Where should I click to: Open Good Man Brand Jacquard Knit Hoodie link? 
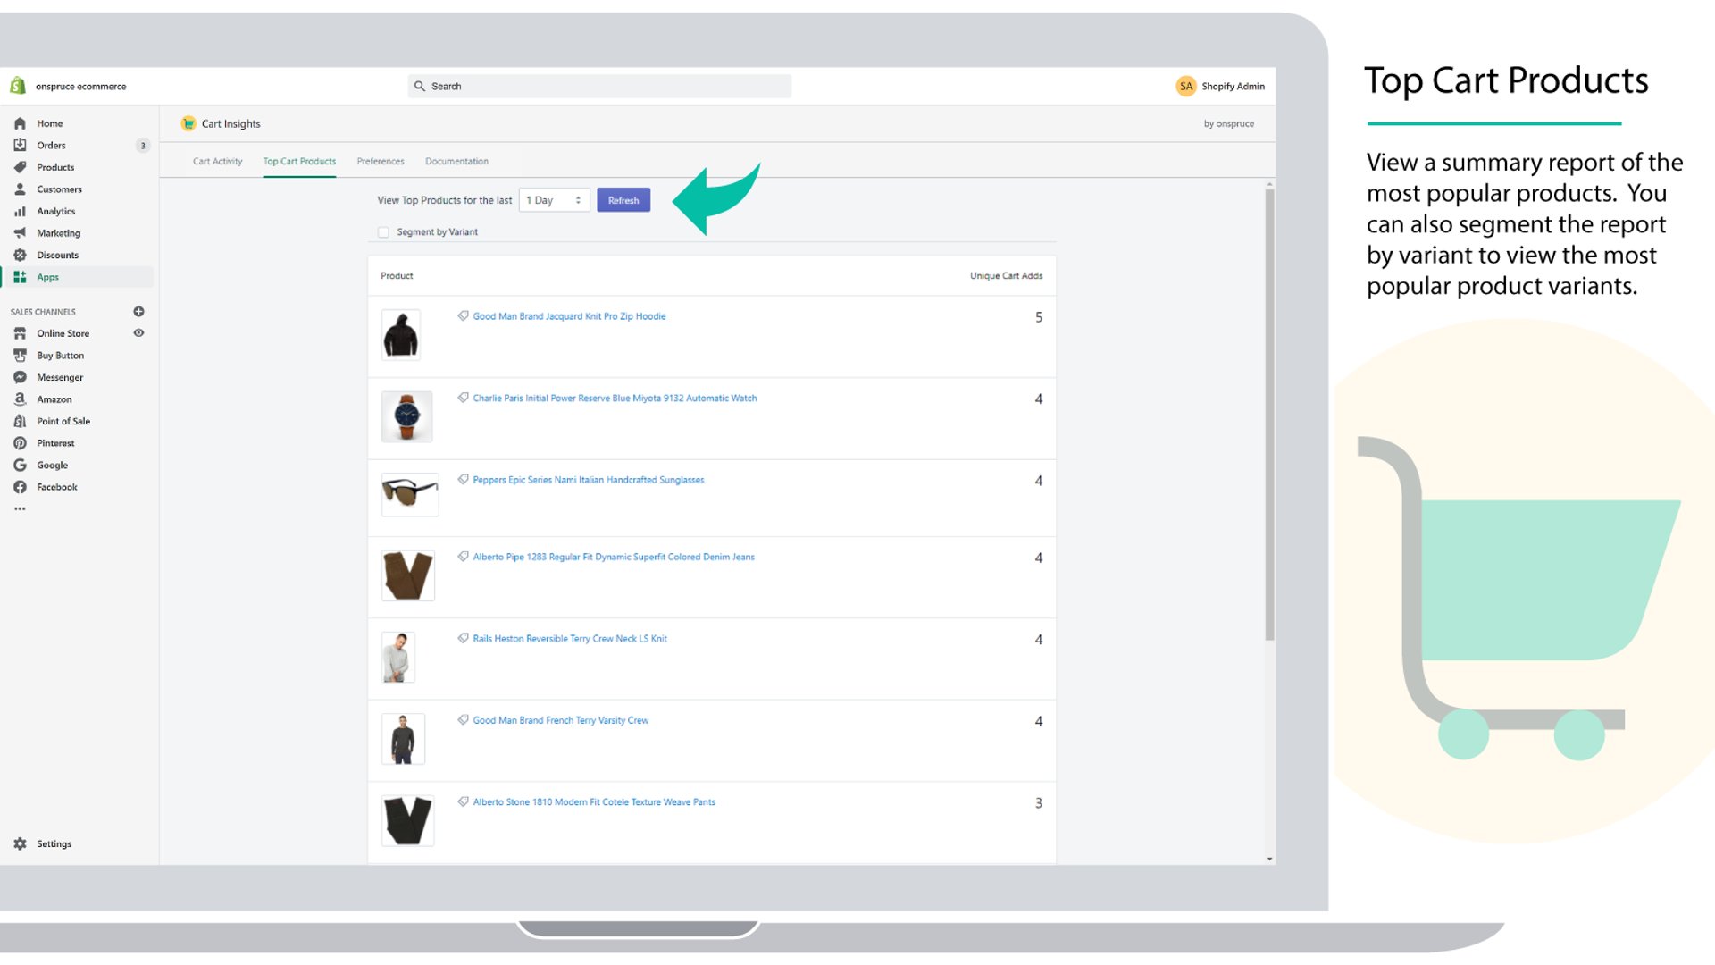[569, 316]
